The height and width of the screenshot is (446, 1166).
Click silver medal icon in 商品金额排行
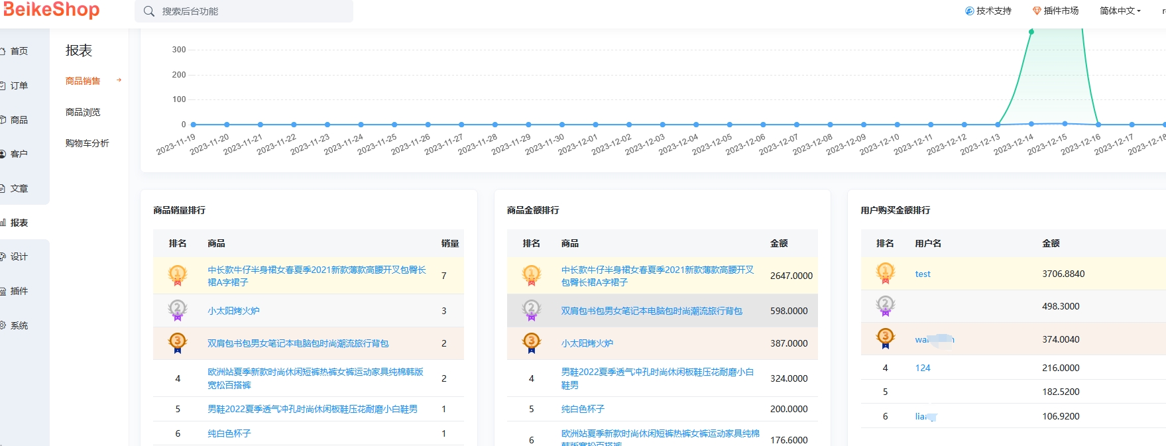(532, 310)
